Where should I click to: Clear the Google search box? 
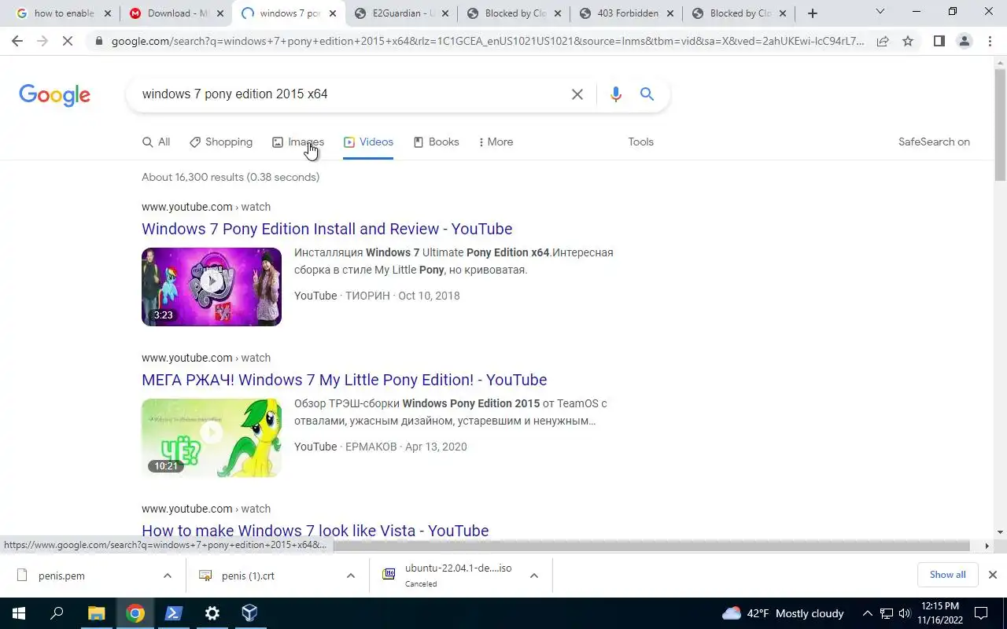pos(577,94)
